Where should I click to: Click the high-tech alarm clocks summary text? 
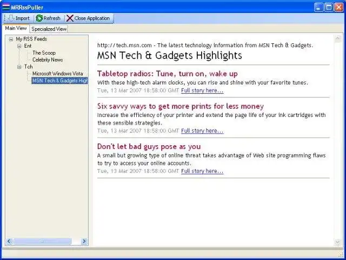coord(202,82)
